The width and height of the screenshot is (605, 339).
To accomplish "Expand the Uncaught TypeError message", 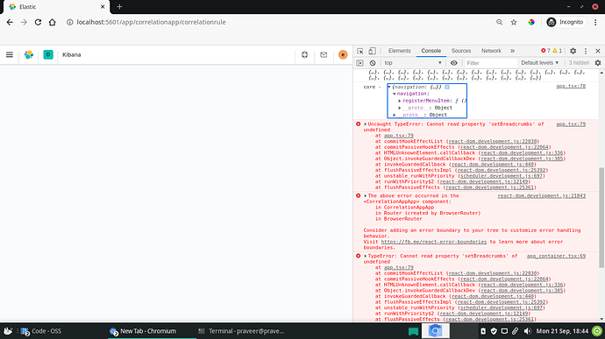I will pos(366,124).
